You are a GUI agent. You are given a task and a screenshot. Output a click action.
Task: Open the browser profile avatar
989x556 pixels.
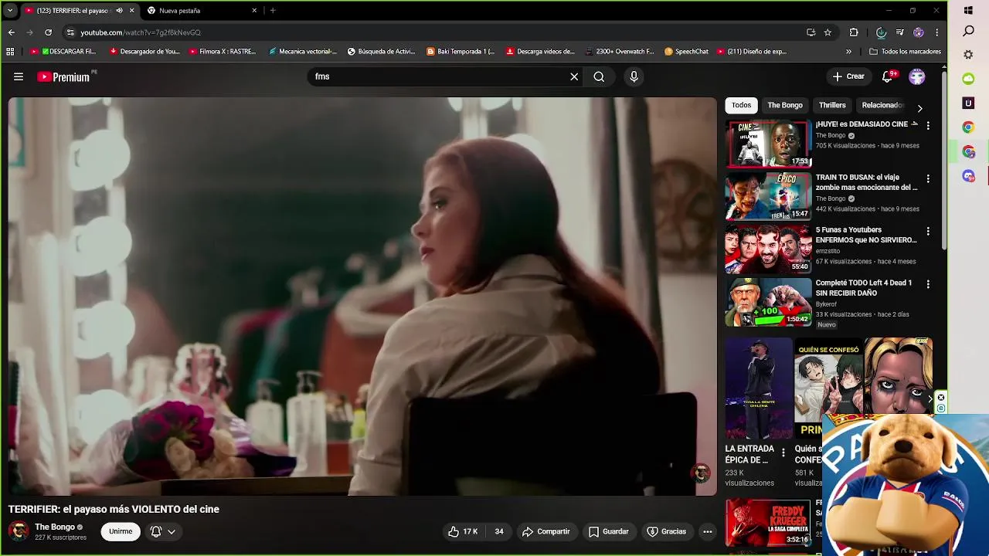click(918, 32)
